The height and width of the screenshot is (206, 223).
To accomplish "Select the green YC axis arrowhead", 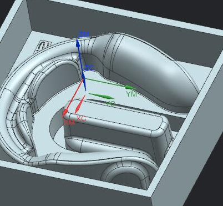I will (x=102, y=96).
